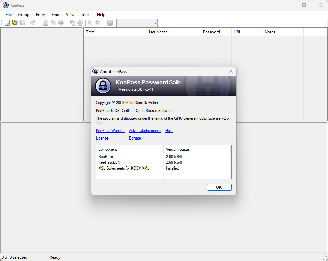The image size is (328, 261).
Task: Create a new database via toolbar icon
Action: 7,23
